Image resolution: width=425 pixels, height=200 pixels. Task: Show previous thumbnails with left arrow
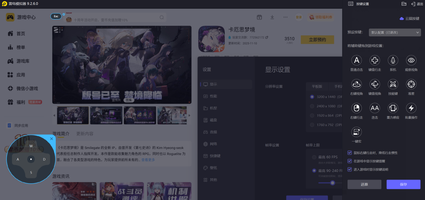pos(54,115)
